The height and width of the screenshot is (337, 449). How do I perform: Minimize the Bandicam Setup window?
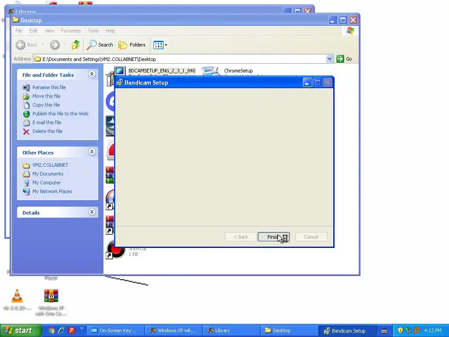coord(307,83)
